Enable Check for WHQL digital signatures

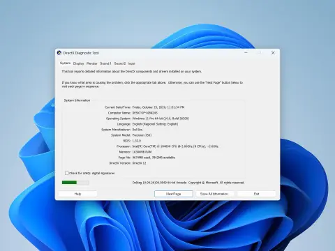click(x=67, y=173)
